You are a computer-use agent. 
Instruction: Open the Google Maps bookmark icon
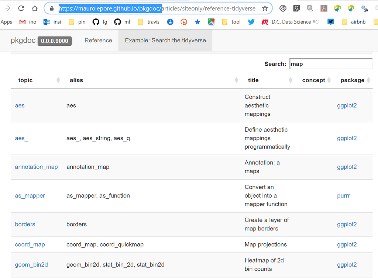click(211, 22)
